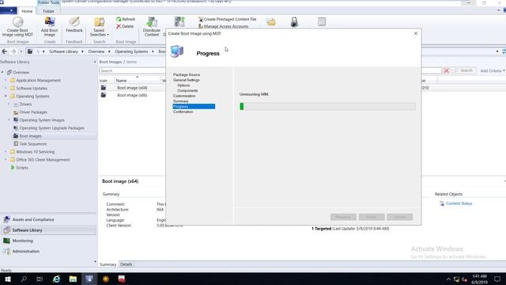Open Windows Start menu

tap(7, 279)
